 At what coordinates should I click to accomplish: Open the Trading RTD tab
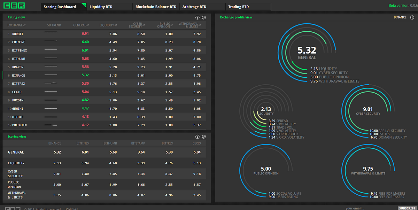coord(248,7)
